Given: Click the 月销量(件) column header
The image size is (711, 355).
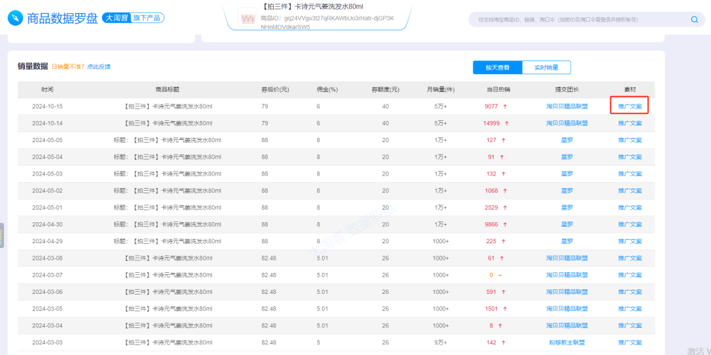Looking at the screenshot, I should [440, 89].
